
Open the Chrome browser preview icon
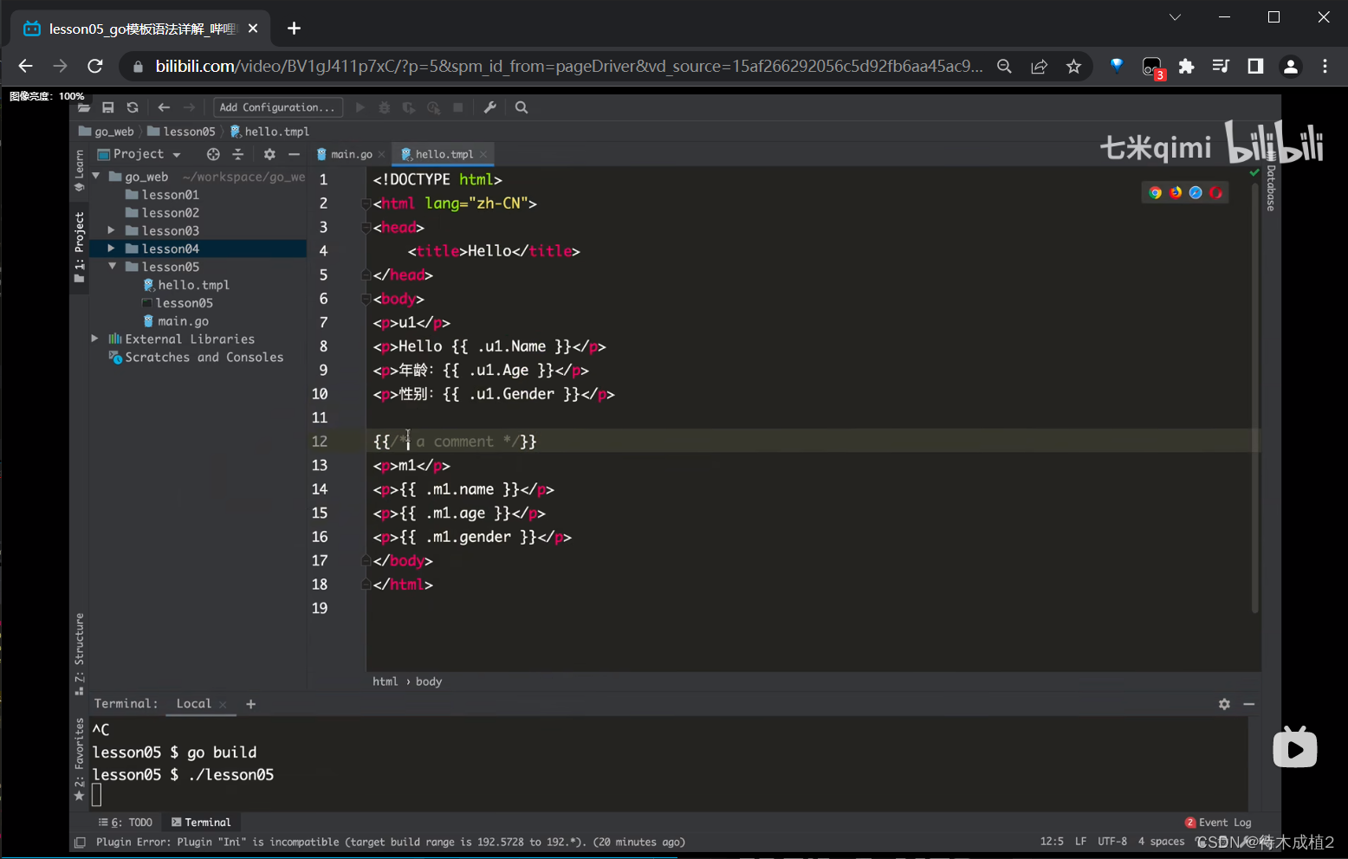pos(1155,192)
